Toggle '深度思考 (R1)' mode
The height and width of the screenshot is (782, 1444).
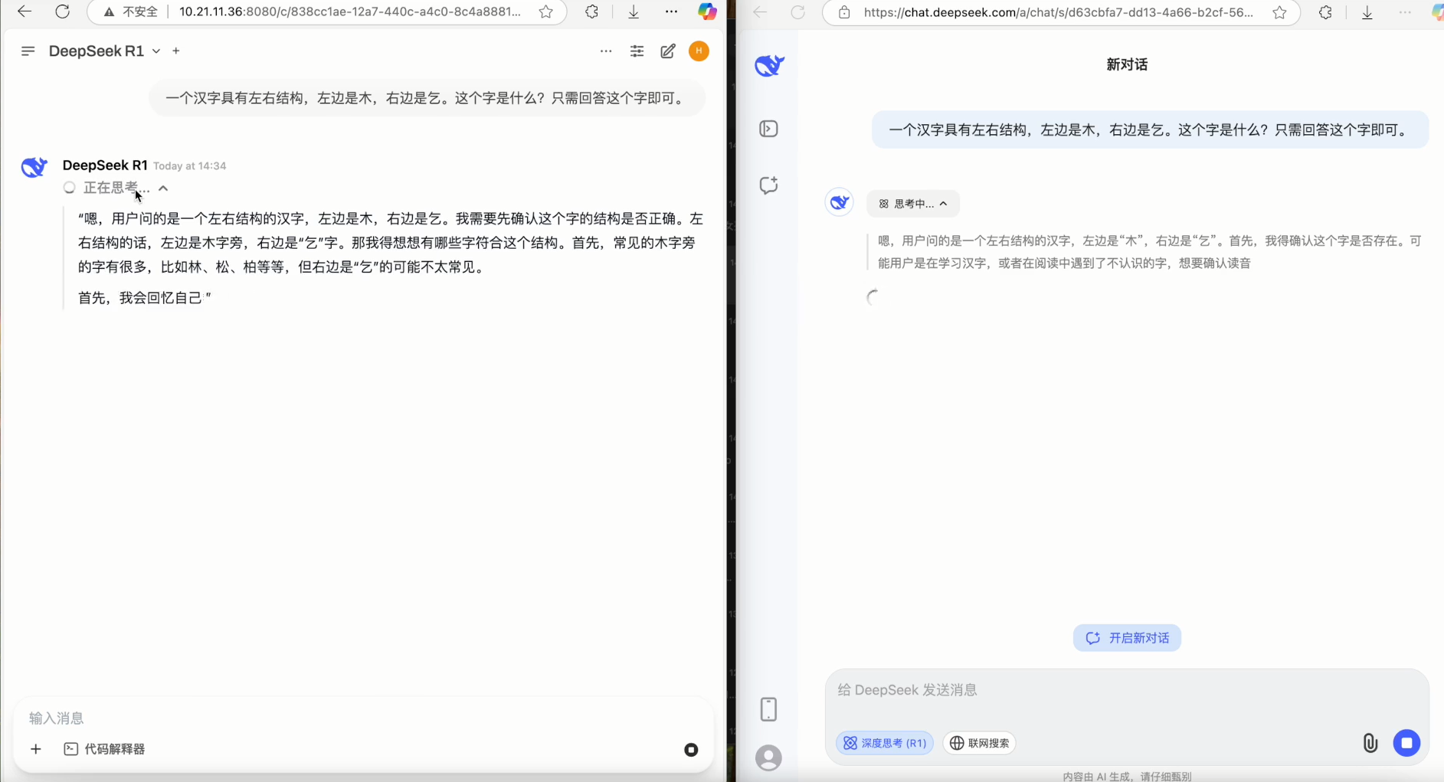coord(885,743)
